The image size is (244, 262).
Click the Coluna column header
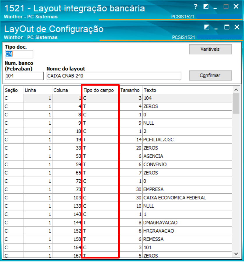[x=67, y=90]
